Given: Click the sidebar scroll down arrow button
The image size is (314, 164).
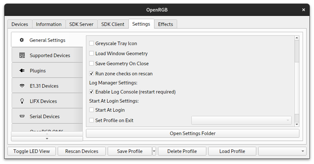Looking at the screenshot, I should pos(47,139).
